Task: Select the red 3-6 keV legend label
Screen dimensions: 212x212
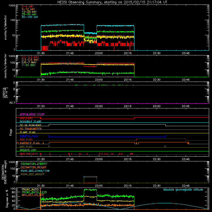Action: 27,6
